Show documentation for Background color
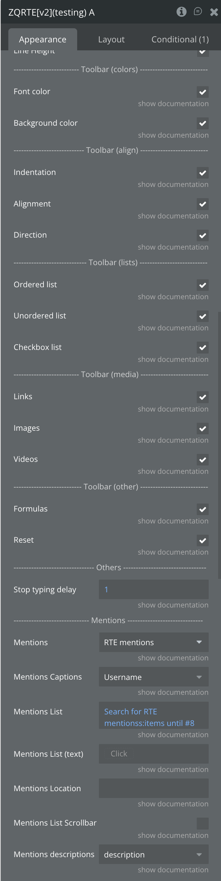 pos(173,135)
